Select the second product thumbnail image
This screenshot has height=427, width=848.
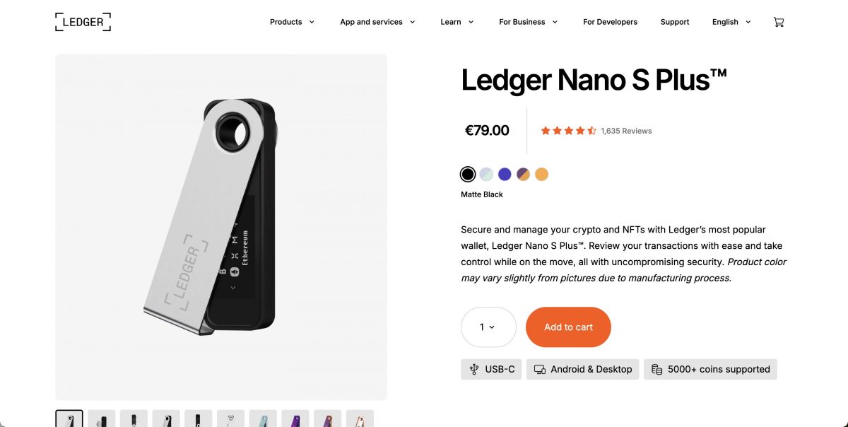pos(101,419)
